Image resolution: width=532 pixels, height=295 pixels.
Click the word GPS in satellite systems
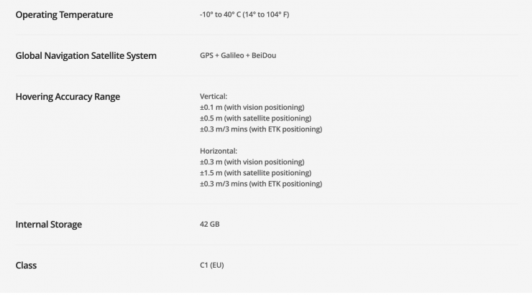click(x=207, y=56)
